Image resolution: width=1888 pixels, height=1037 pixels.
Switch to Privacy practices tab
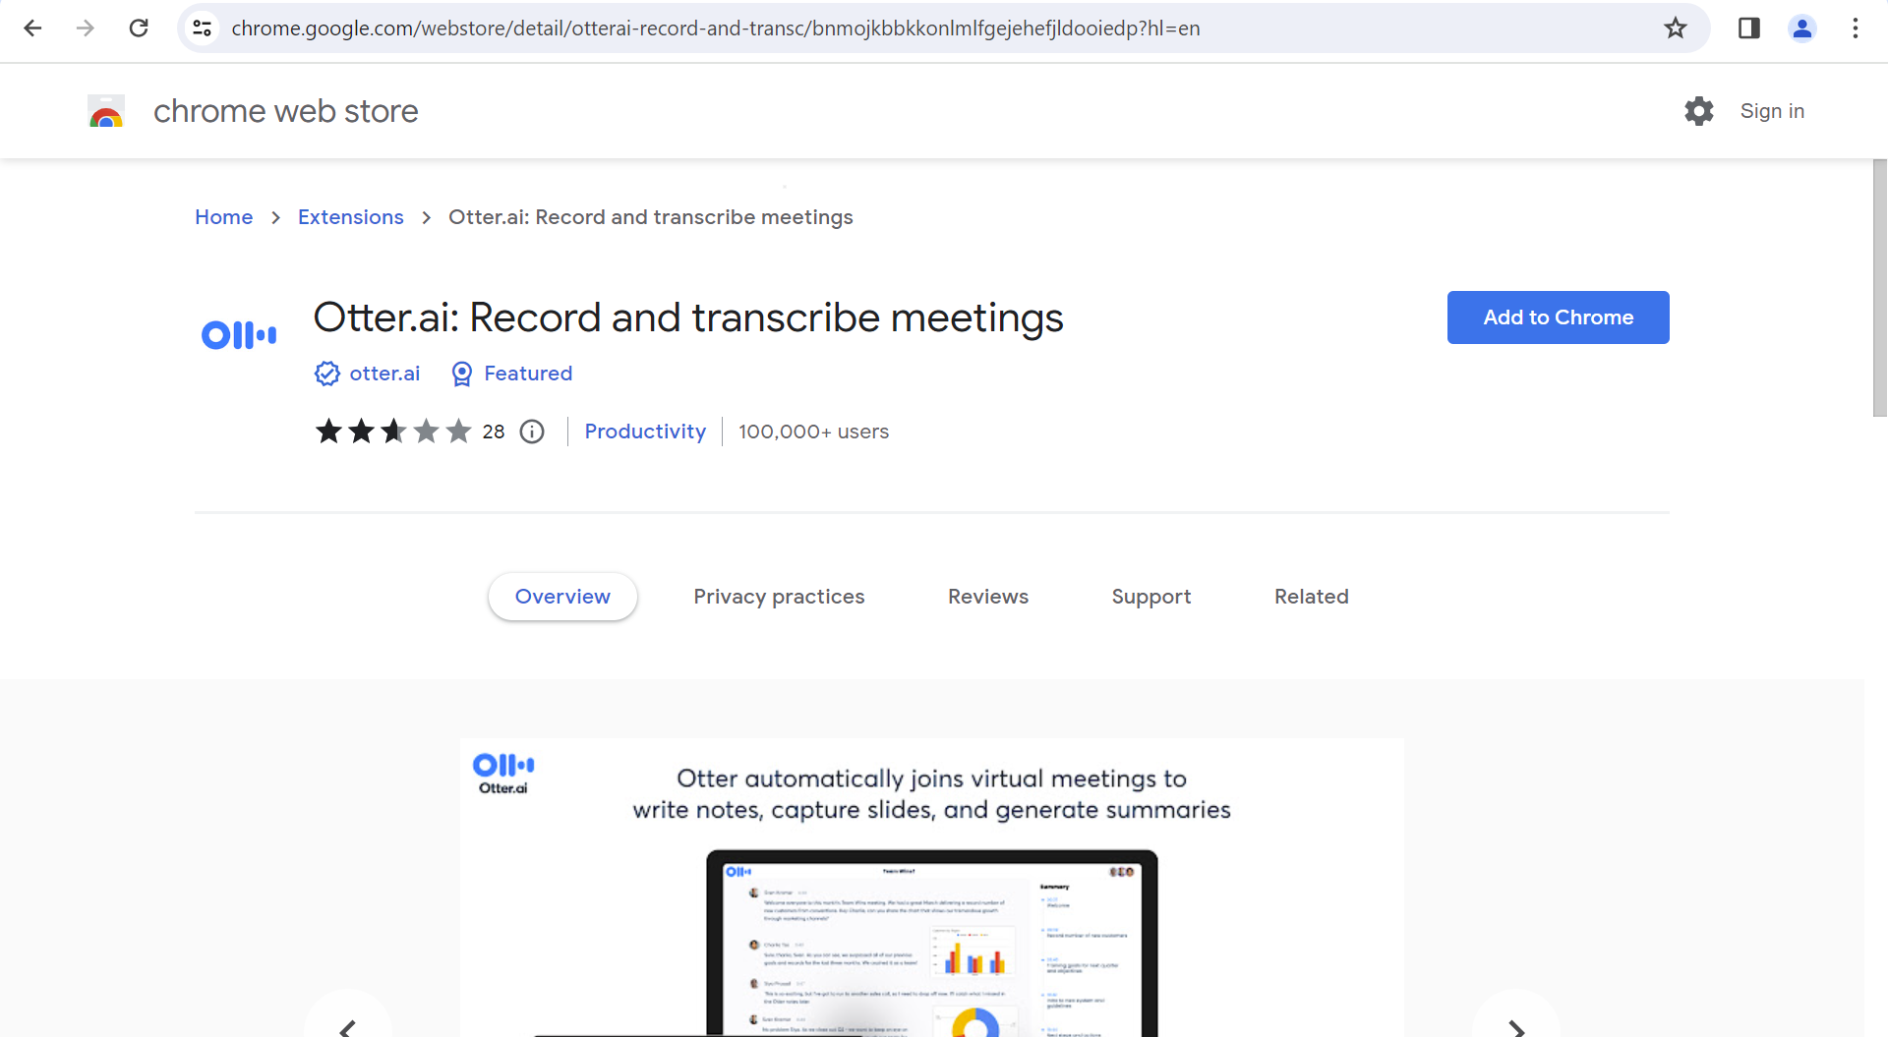coord(779,597)
